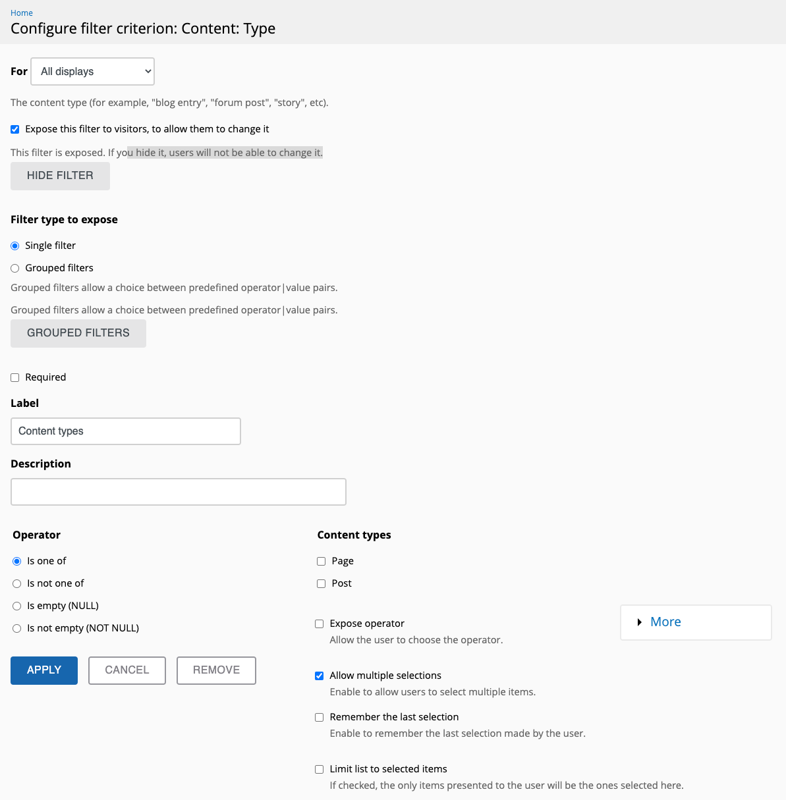
Task: Enable Remember the last selection checkbox
Action: [x=320, y=717]
